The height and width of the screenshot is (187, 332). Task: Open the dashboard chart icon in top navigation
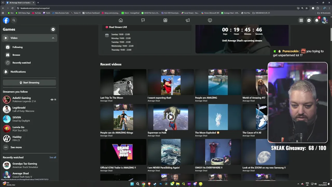(x=165, y=20)
